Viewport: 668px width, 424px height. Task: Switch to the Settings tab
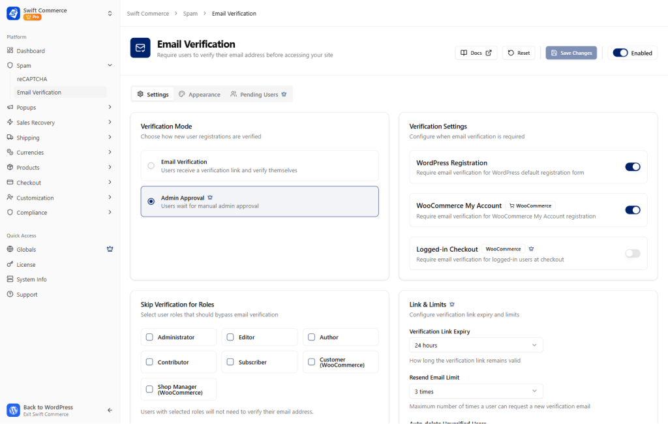[153, 94]
